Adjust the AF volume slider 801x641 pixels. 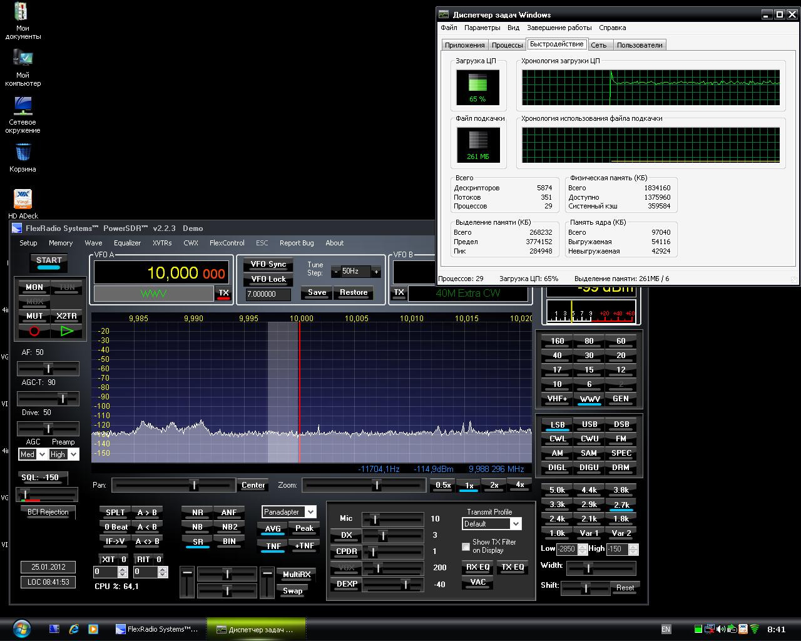pyautogui.click(x=48, y=369)
